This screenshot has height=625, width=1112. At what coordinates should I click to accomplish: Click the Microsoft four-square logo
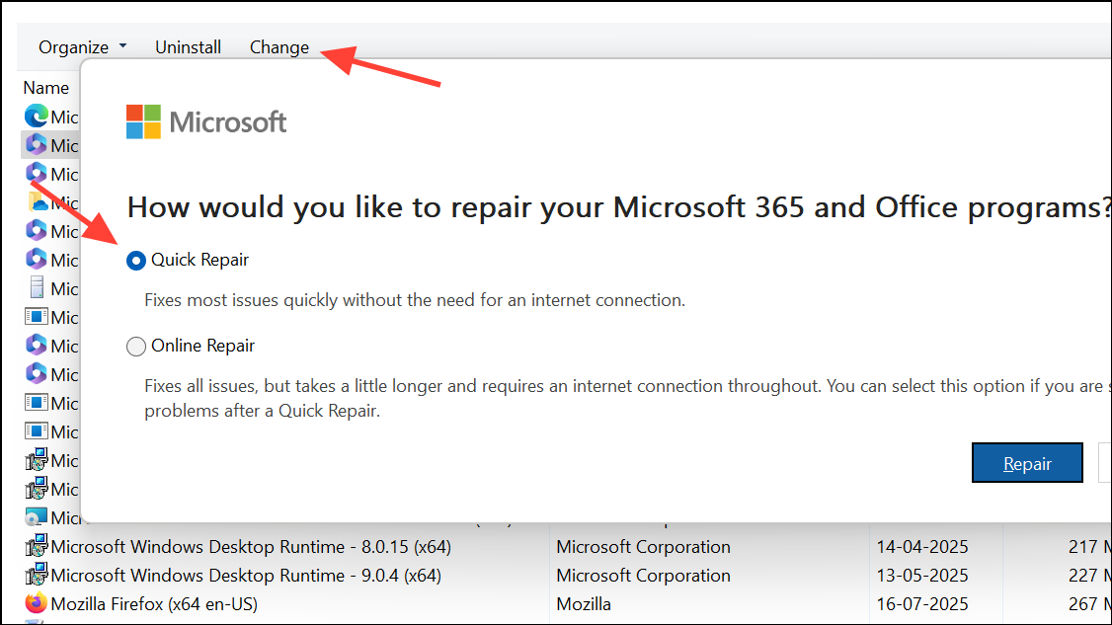coord(143,121)
